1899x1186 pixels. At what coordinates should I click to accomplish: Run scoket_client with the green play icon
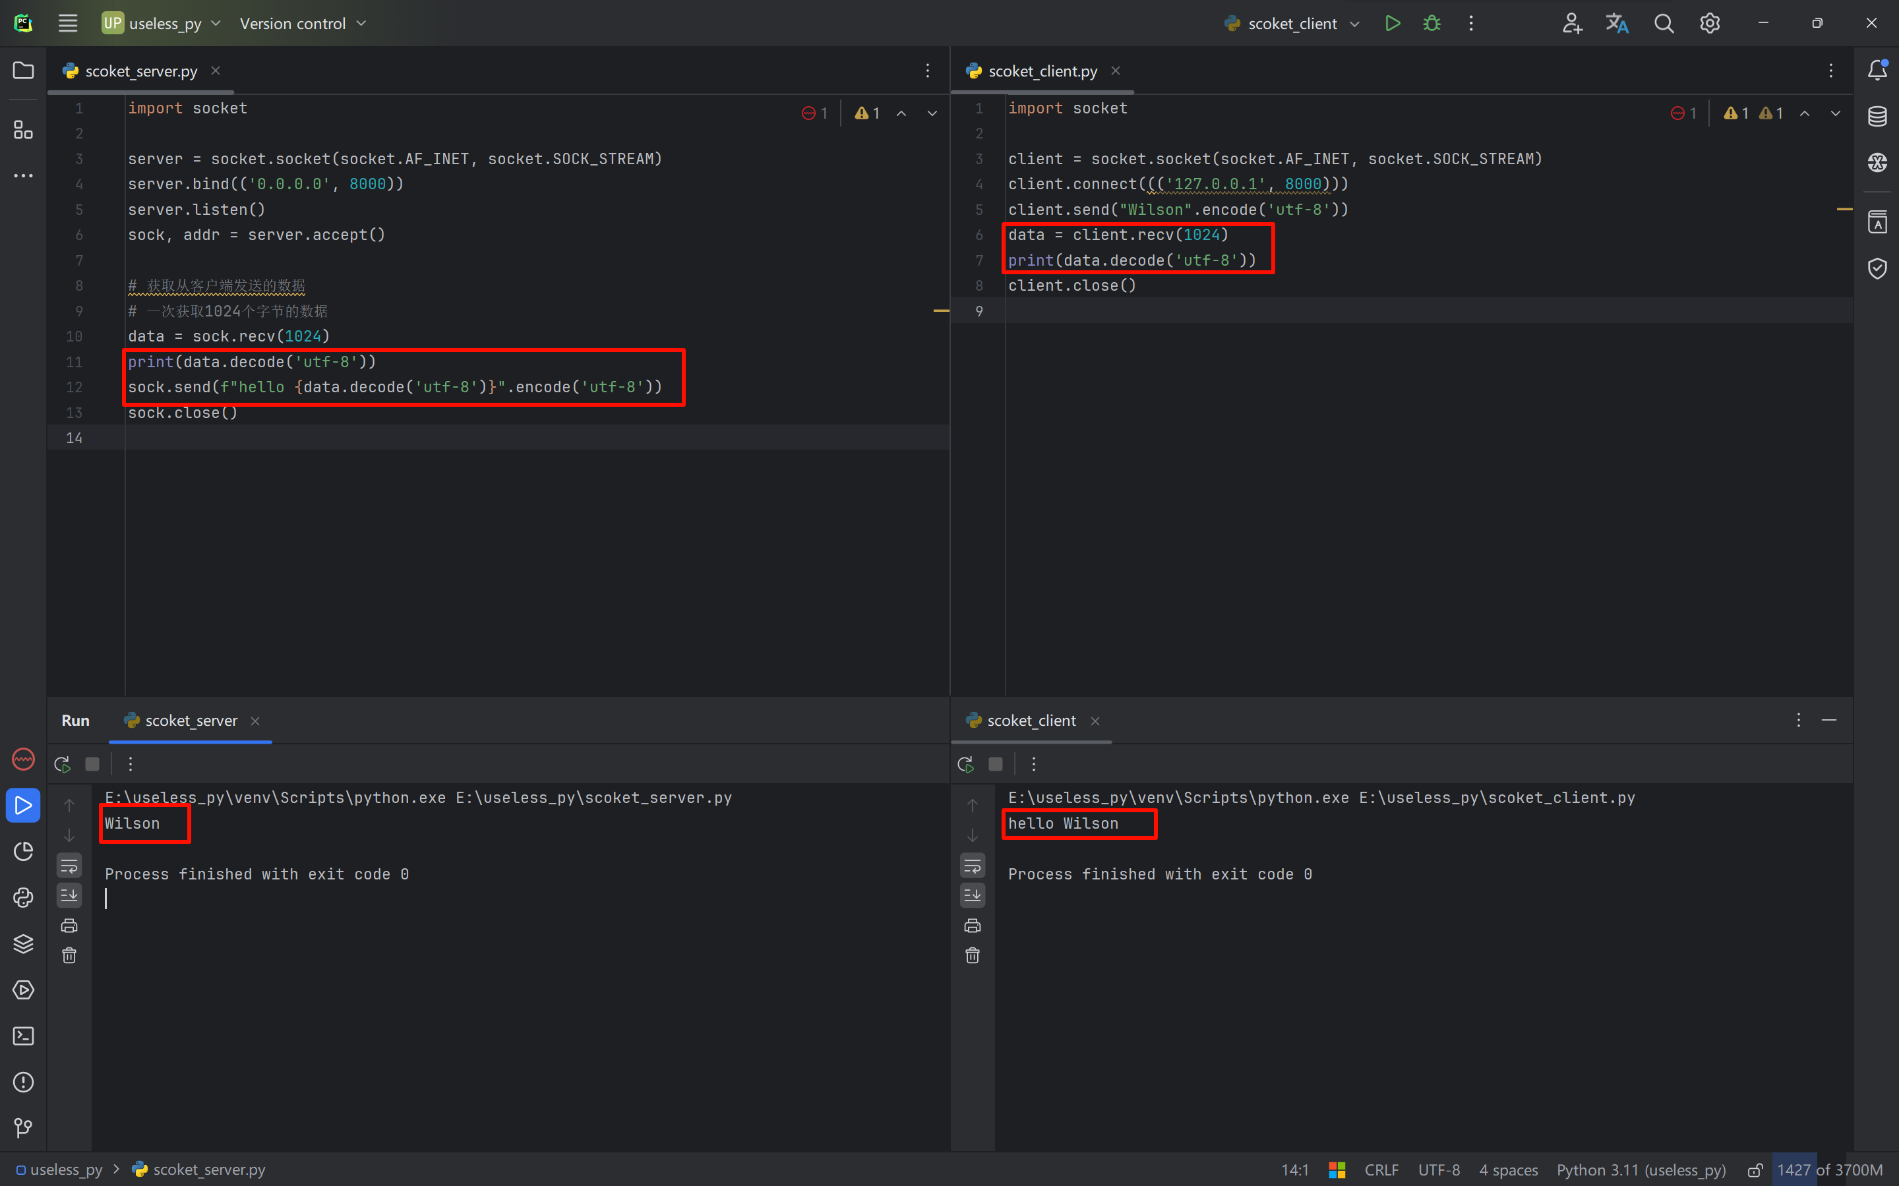1393,24
